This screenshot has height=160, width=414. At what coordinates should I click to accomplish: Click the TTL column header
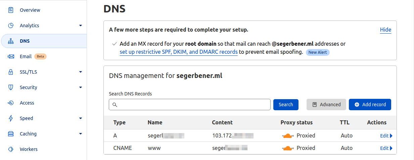(x=345, y=122)
